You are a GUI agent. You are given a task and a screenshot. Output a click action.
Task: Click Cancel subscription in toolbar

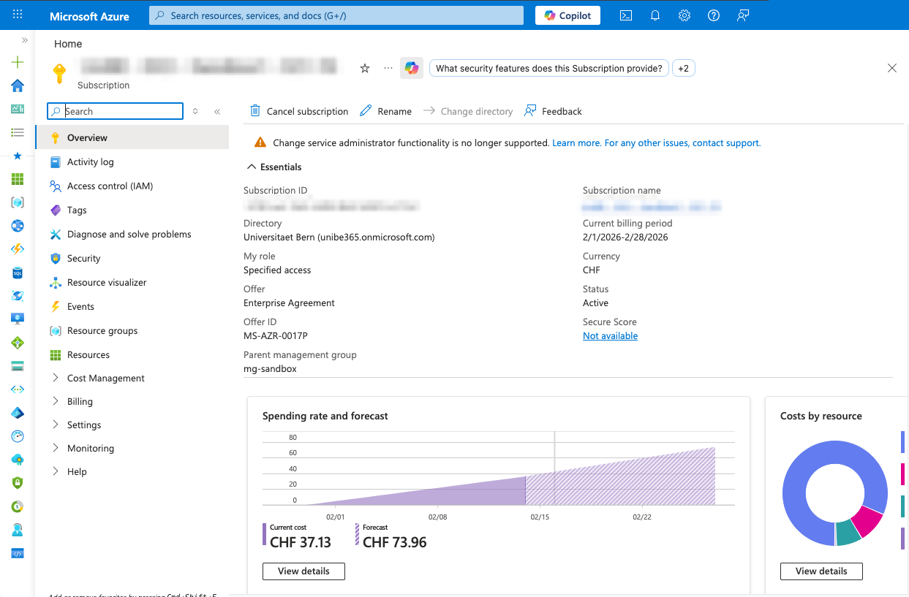pos(299,111)
